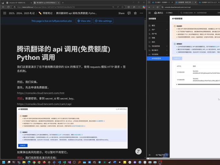The image size is (220, 165).
Task: Open Firefox from the taskbar
Action: coord(44,162)
